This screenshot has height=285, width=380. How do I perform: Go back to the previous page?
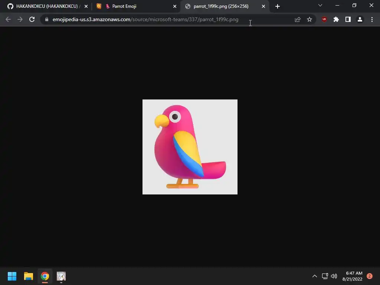tap(8, 19)
